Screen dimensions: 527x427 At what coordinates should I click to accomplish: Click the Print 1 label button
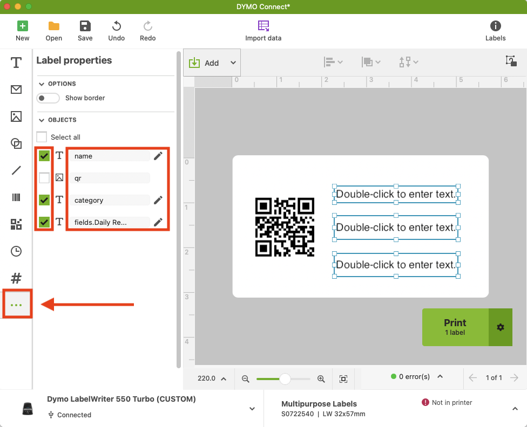(455, 327)
